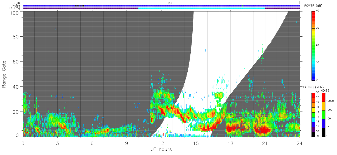Image resolution: width=337 pixels, height=155 pixels.
Task: Click the 100 tick on Range Gate axis
Action: coord(15,13)
